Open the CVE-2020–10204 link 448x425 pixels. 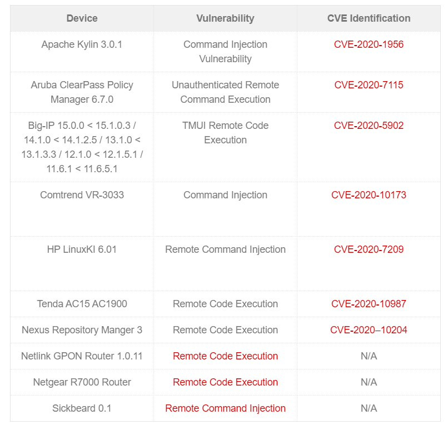pyautogui.click(x=369, y=330)
